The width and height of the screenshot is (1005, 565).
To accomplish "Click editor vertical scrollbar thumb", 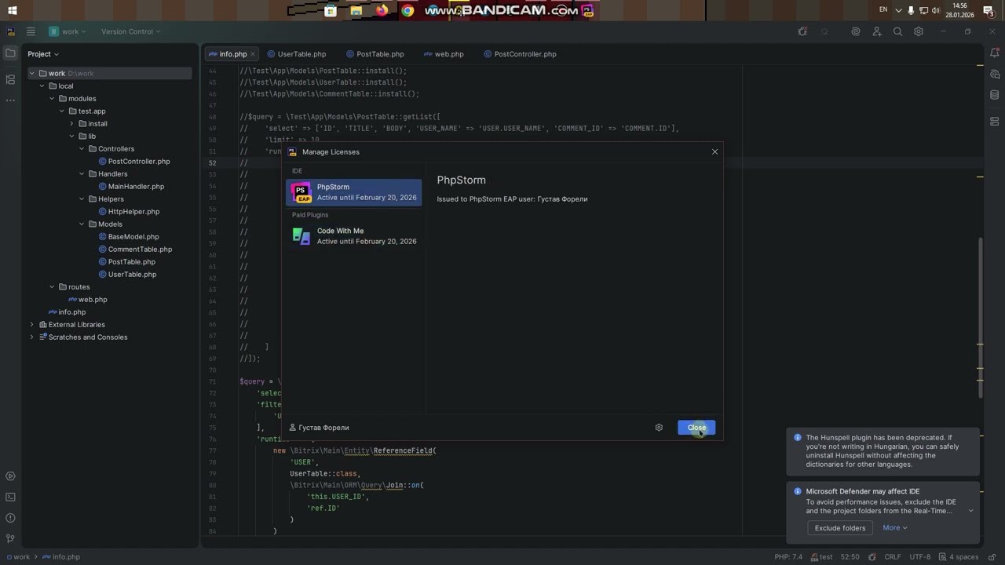I will (980, 318).
